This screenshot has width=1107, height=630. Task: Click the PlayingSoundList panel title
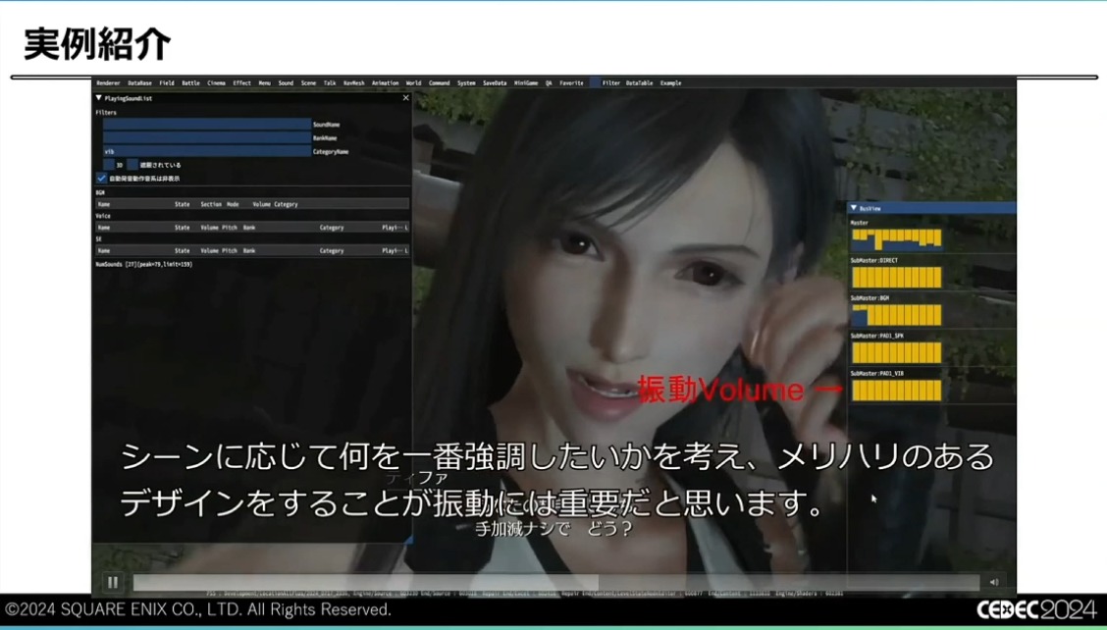[128, 98]
